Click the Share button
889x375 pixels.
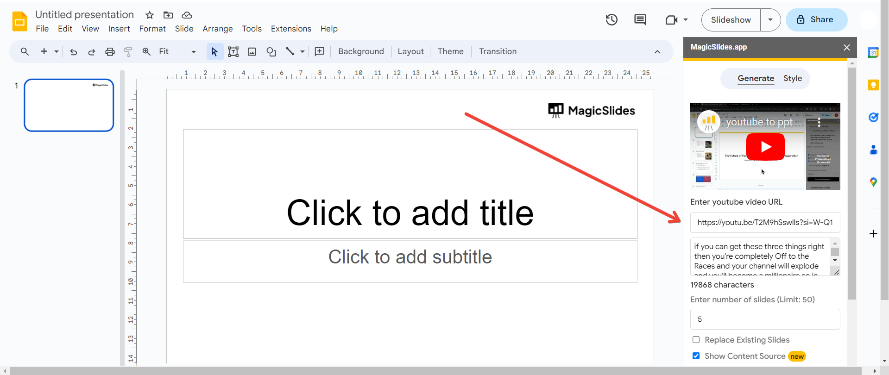pyautogui.click(x=816, y=20)
